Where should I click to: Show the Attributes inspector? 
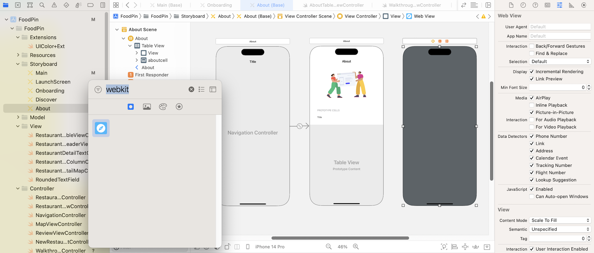click(x=560, y=5)
